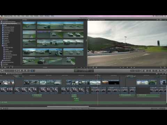Open the Window menu

(x=47, y=16)
